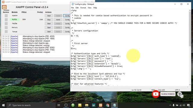The height and width of the screenshot is (108, 193).
Task: Click the 'host' = '127.0.0.1' line
Action: click(x=94, y=76)
